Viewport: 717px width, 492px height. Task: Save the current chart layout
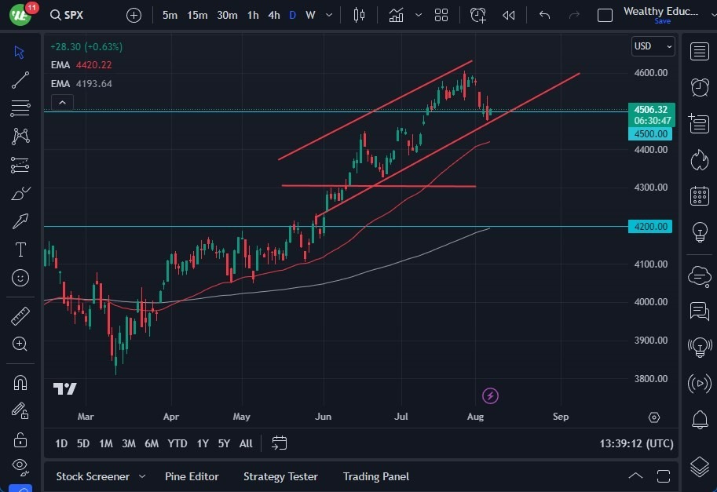(662, 21)
